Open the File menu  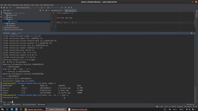pyautogui.click(x=2, y=5)
